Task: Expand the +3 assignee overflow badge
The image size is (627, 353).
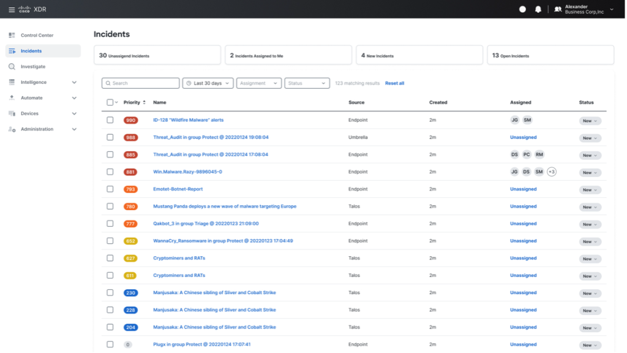Action: (x=551, y=172)
